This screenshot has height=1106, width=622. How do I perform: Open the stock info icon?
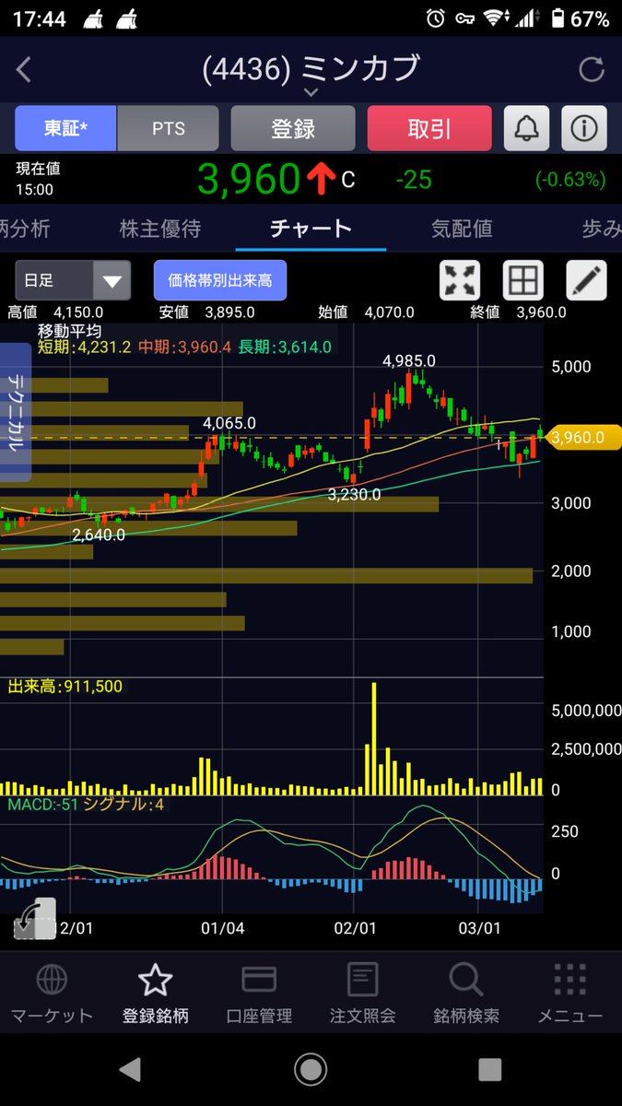(584, 128)
